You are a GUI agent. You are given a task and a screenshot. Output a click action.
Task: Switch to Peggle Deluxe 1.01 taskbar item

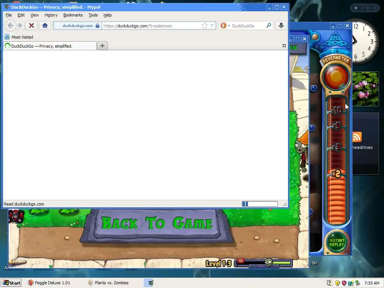click(49, 283)
